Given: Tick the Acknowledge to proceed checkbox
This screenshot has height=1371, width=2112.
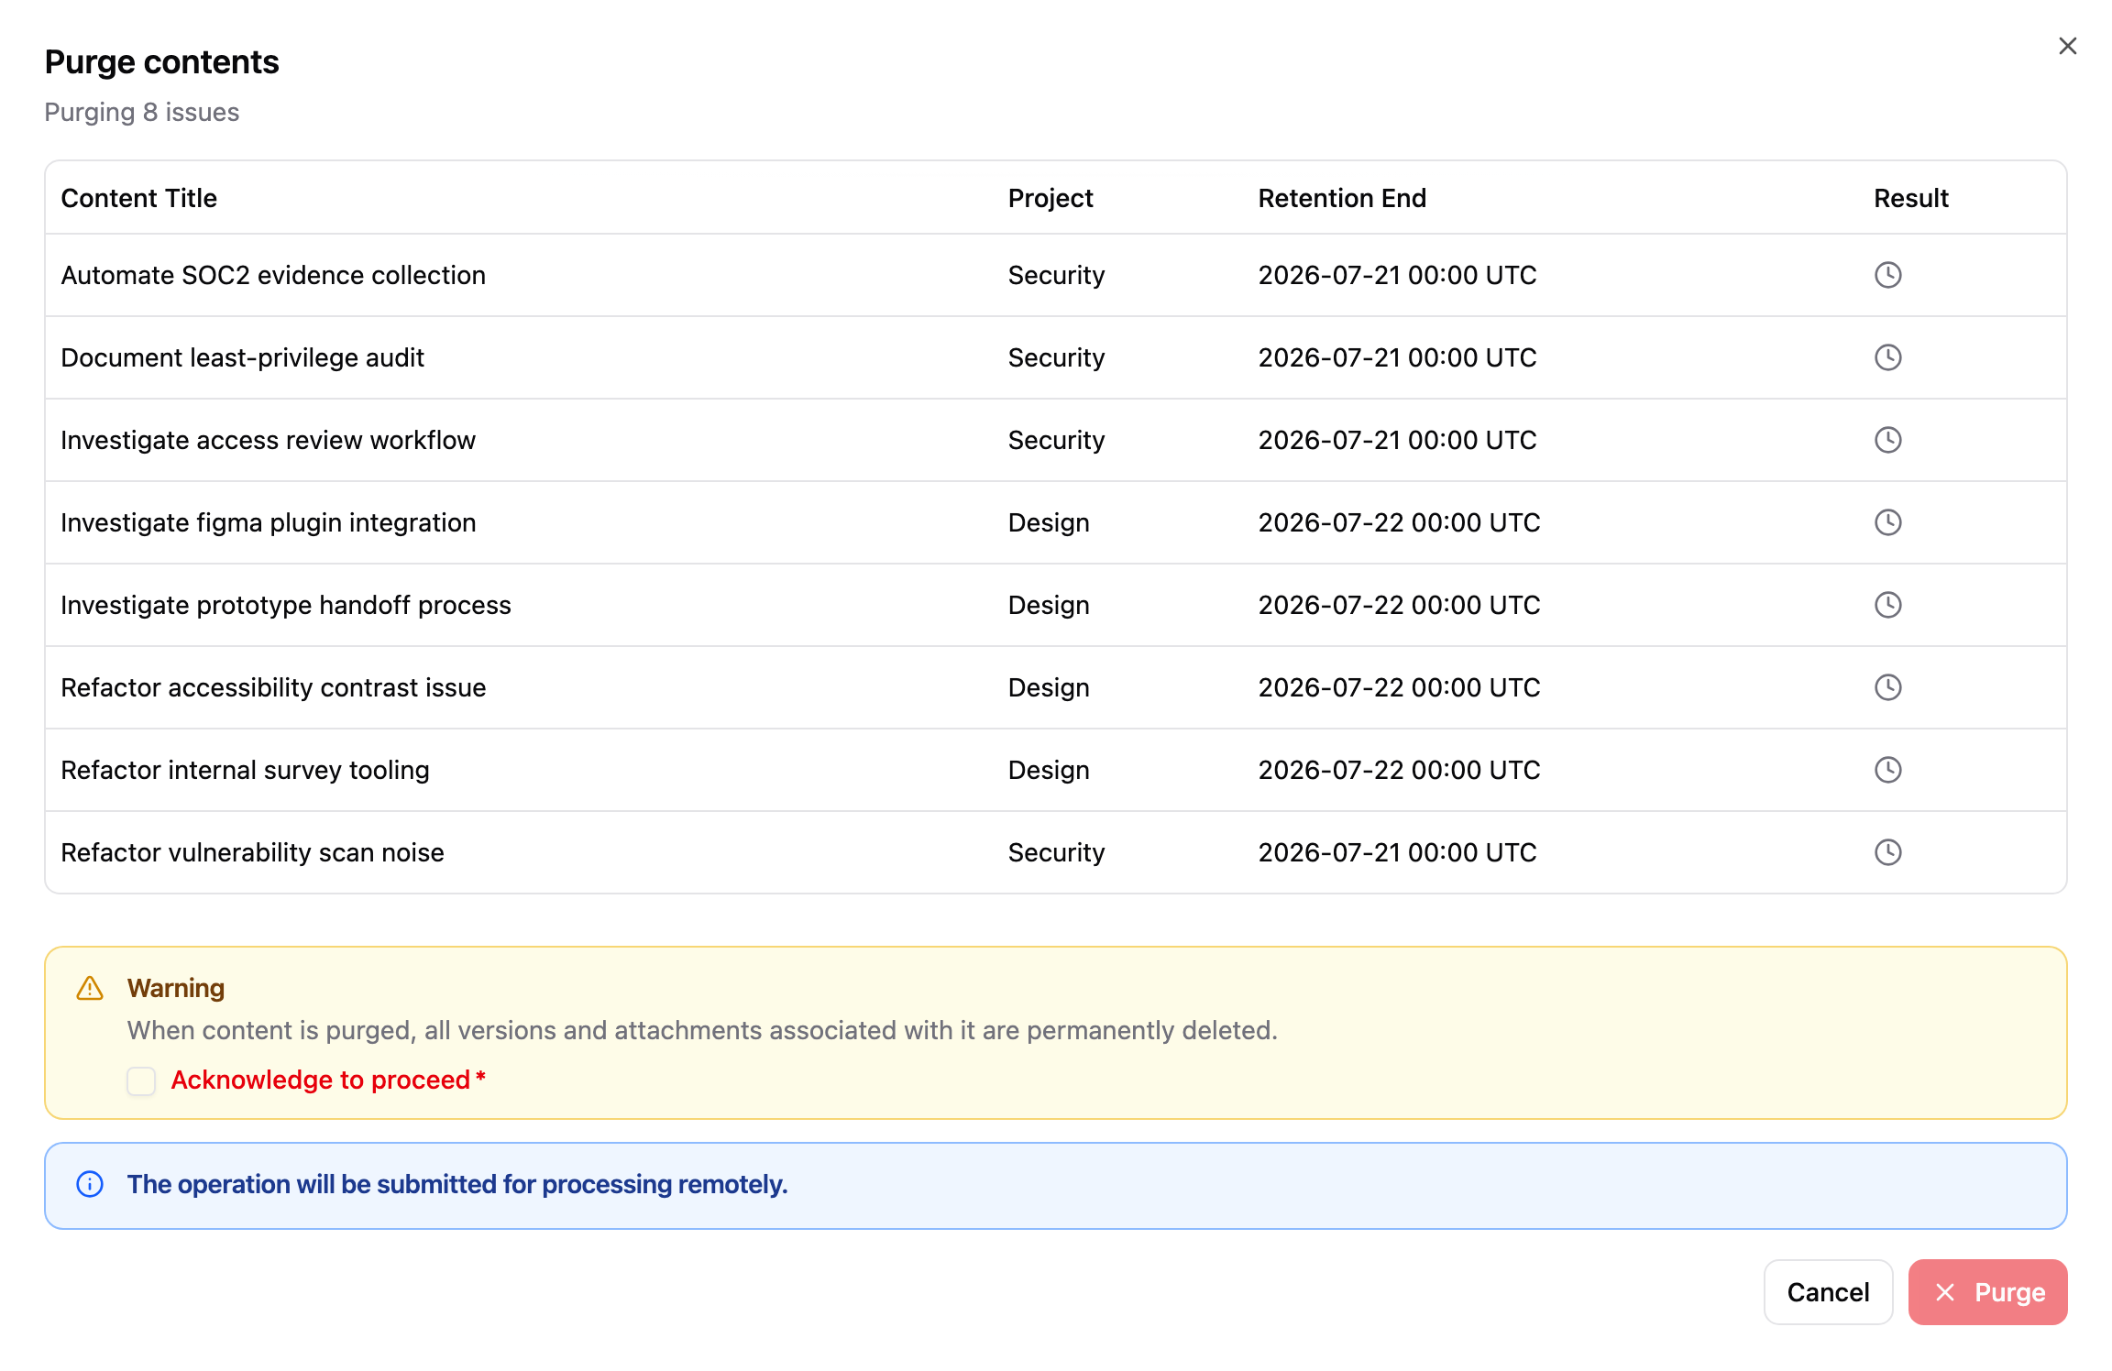Looking at the screenshot, I should point(141,1080).
